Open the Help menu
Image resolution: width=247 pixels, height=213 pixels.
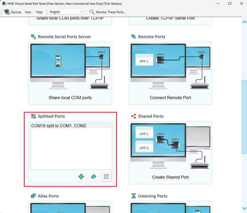[x=39, y=12]
